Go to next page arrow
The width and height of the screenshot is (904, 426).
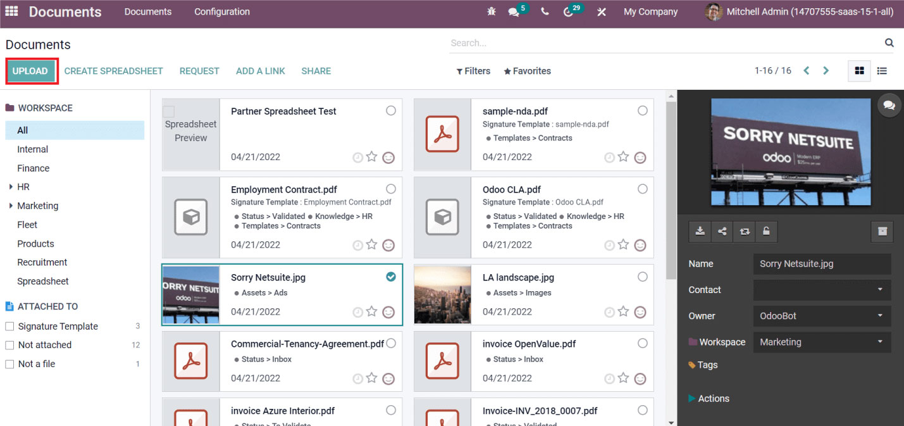826,71
